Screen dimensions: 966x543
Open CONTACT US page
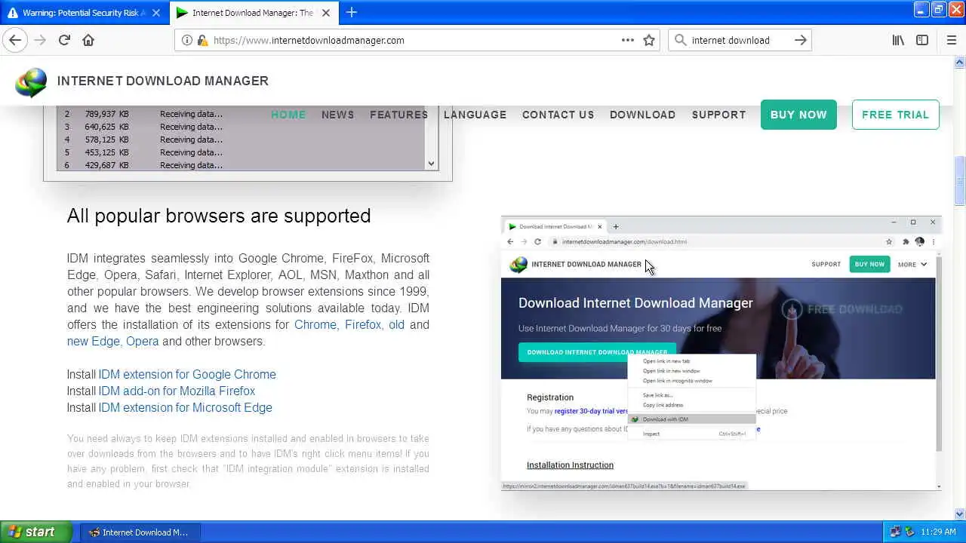(x=558, y=115)
